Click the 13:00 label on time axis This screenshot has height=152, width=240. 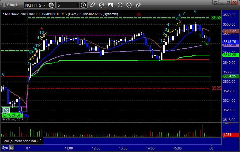[x=123, y=148]
